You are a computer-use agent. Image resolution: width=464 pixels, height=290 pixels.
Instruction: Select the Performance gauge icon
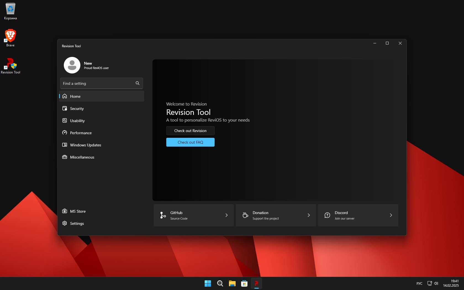pyautogui.click(x=65, y=133)
